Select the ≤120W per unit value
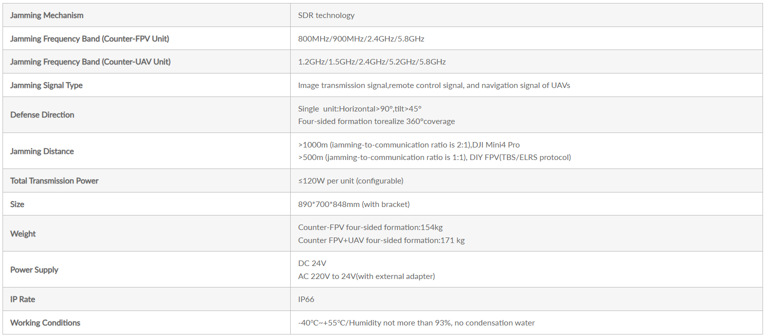Image resolution: width=764 pixels, height=336 pixels. (x=351, y=181)
